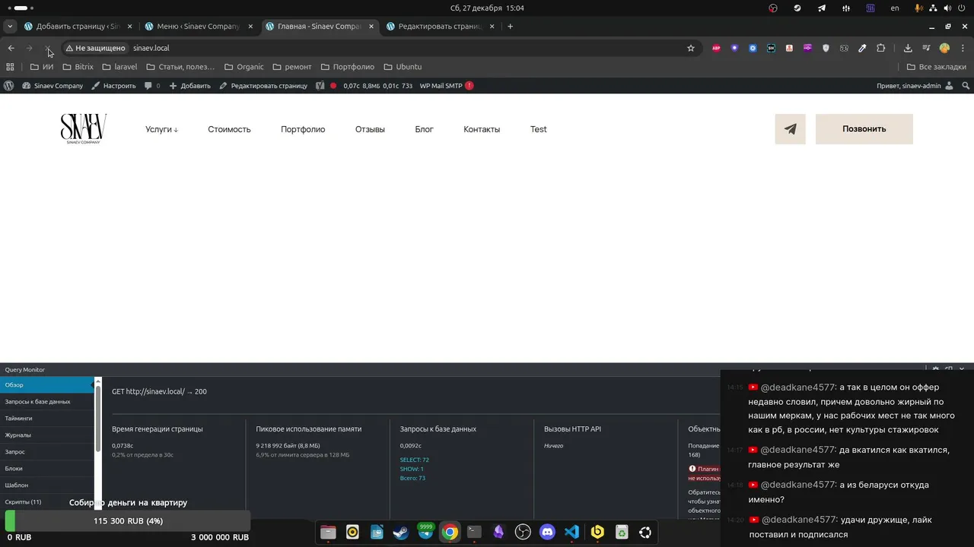Open the apps grid in bookmarks bar
The height and width of the screenshot is (547, 974).
pyautogui.click(x=11, y=67)
